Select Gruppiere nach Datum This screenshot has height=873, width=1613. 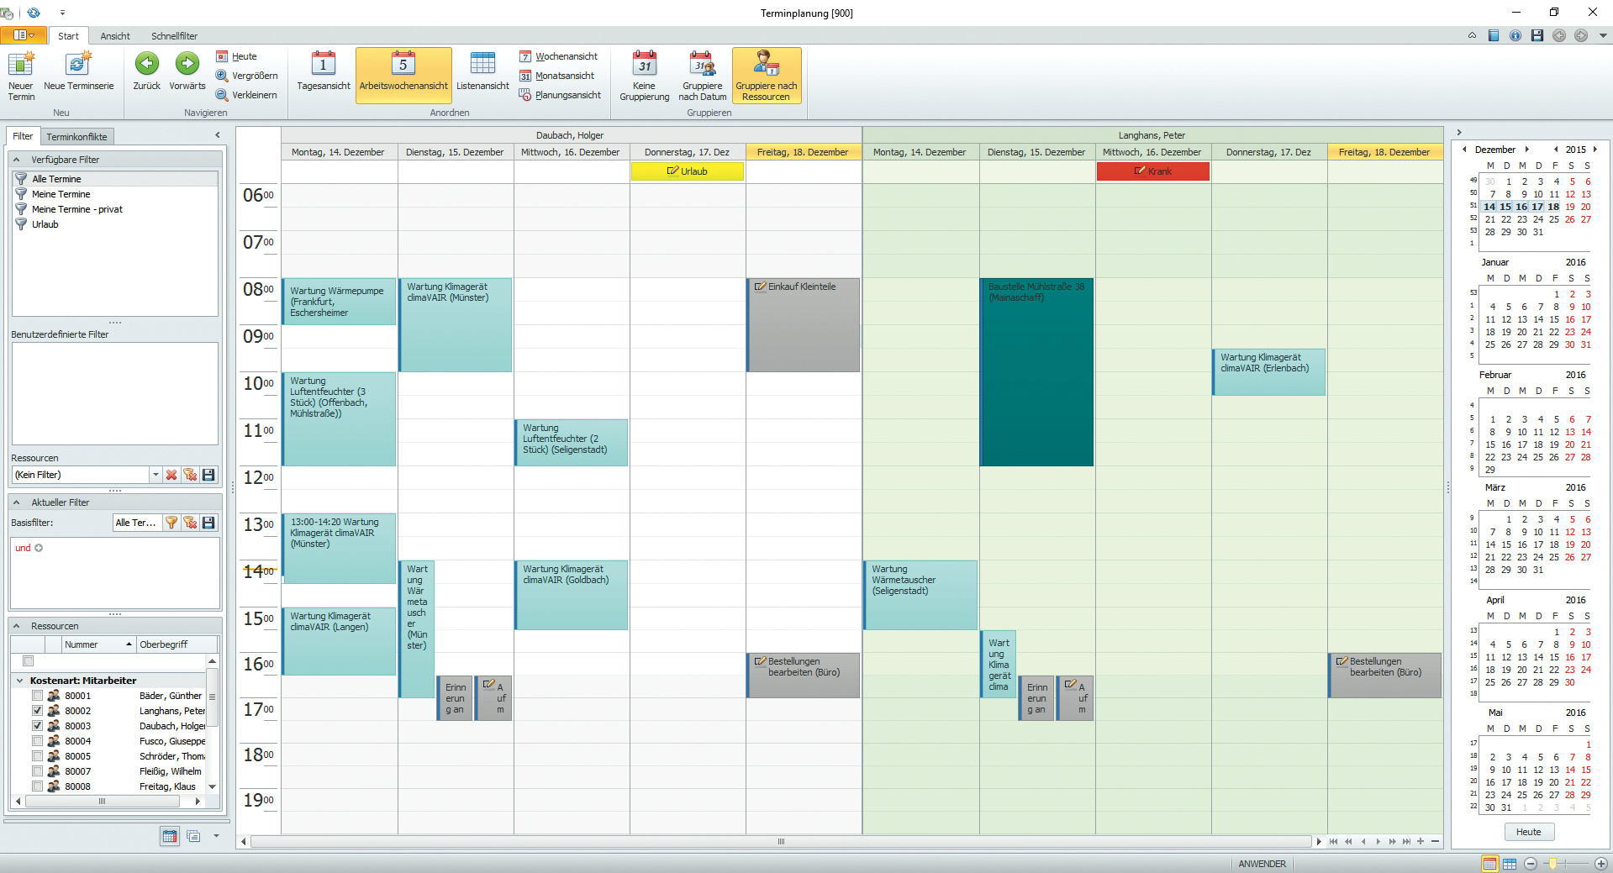click(703, 76)
